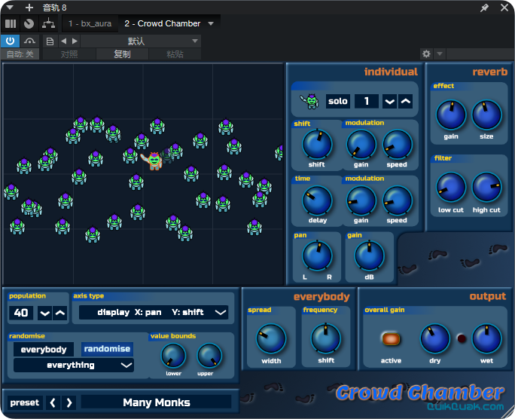Click the 对照 compare button
This screenshot has height=419, width=515.
click(x=69, y=54)
